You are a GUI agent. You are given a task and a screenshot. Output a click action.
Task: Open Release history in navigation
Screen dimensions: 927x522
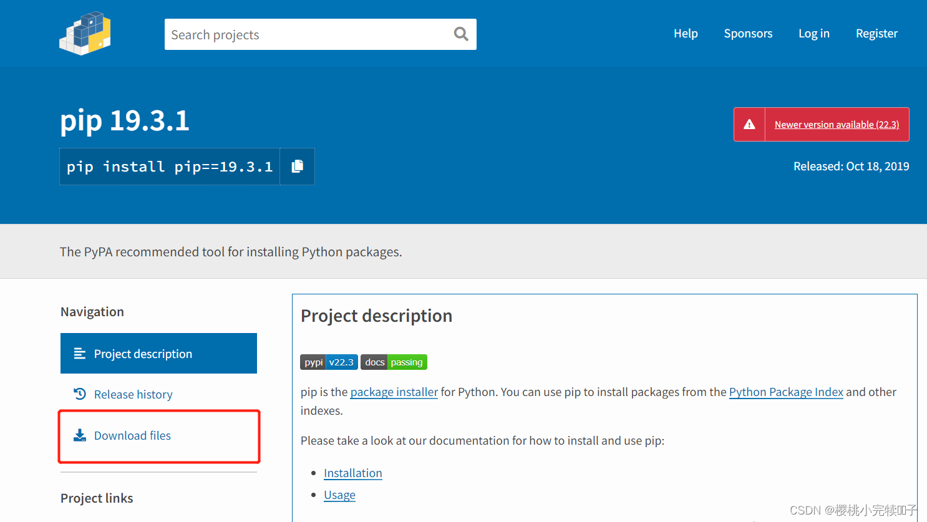tap(133, 395)
